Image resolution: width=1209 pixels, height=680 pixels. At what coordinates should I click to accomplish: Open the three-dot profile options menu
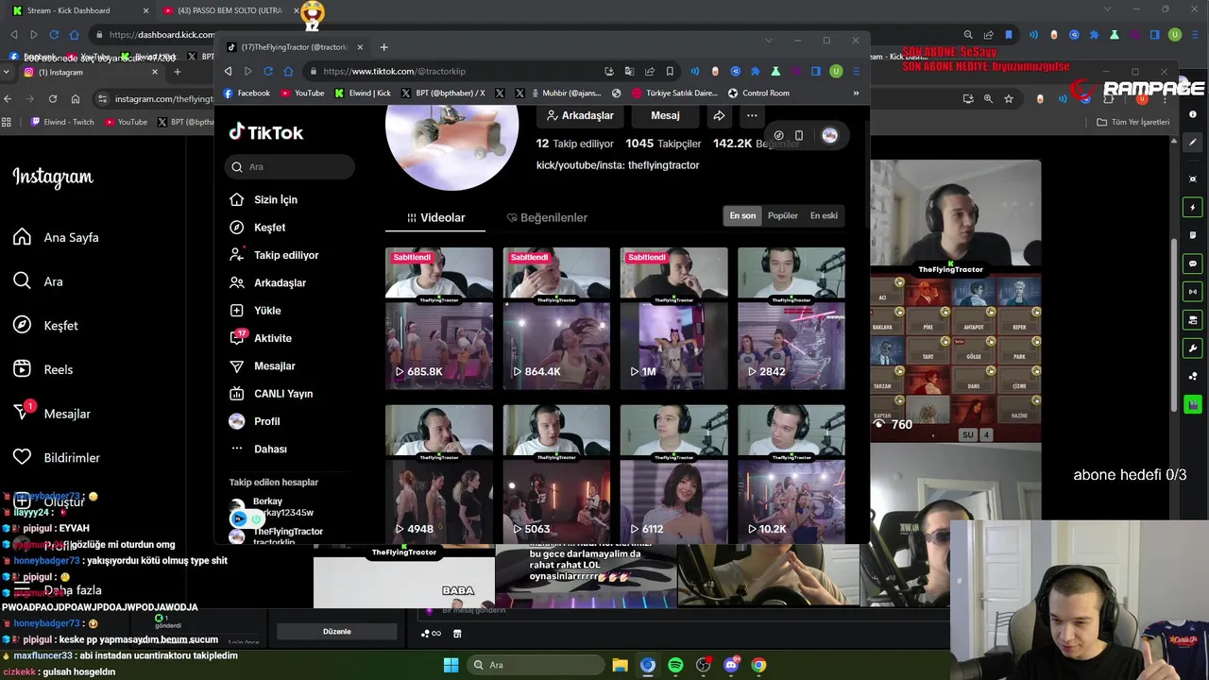752,115
